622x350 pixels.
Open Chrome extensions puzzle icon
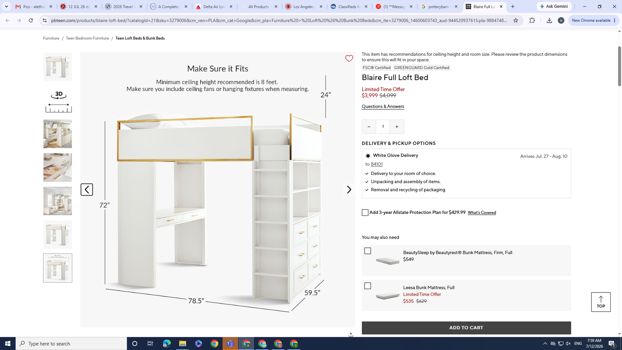[x=532, y=20]
